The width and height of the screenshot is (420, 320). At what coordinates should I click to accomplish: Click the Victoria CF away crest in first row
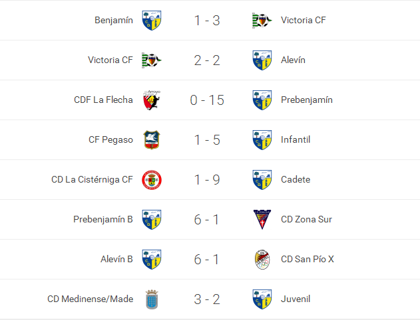[262, 21]
